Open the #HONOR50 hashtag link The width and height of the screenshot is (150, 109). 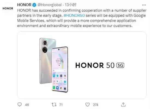[x=74, y=15]
